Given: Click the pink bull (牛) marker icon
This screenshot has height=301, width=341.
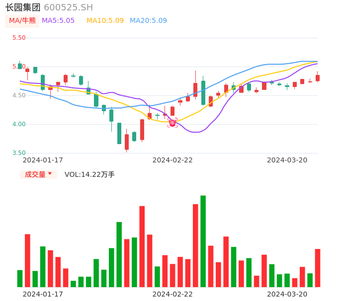Looking at the screenshot, I should [x=172, y=123].
